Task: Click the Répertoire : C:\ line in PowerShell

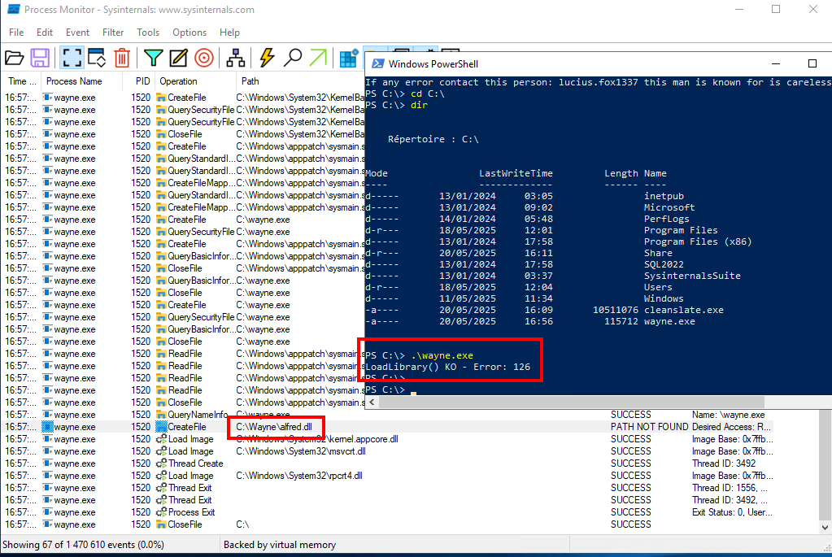Action: click(433, 139)
